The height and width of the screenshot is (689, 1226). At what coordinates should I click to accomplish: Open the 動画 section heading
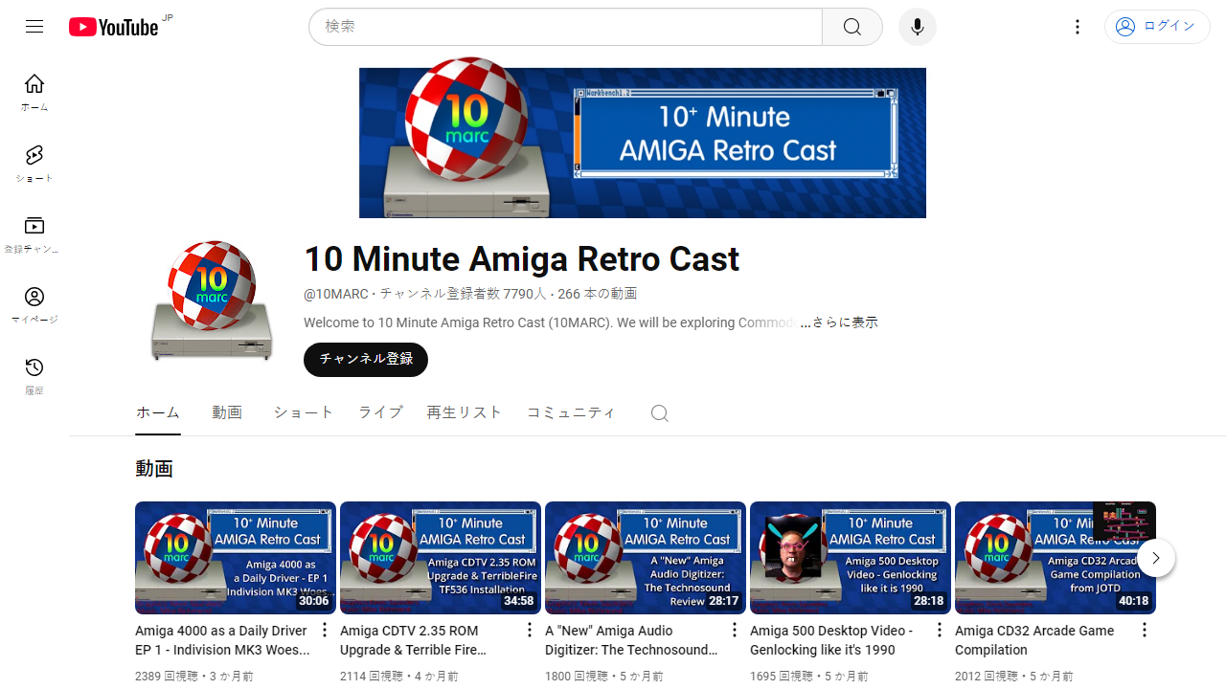154,469
